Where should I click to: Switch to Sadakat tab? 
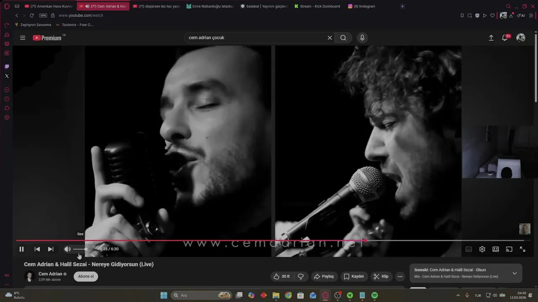tap(264, 6)
